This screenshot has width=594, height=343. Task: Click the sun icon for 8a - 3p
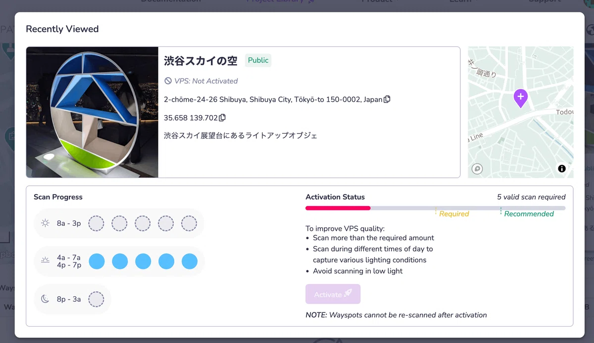(45, 223)
